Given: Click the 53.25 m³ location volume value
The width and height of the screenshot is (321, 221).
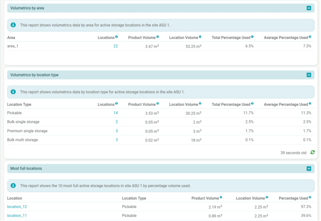Looking at the screenshot, I should click(x=194, y=46).
